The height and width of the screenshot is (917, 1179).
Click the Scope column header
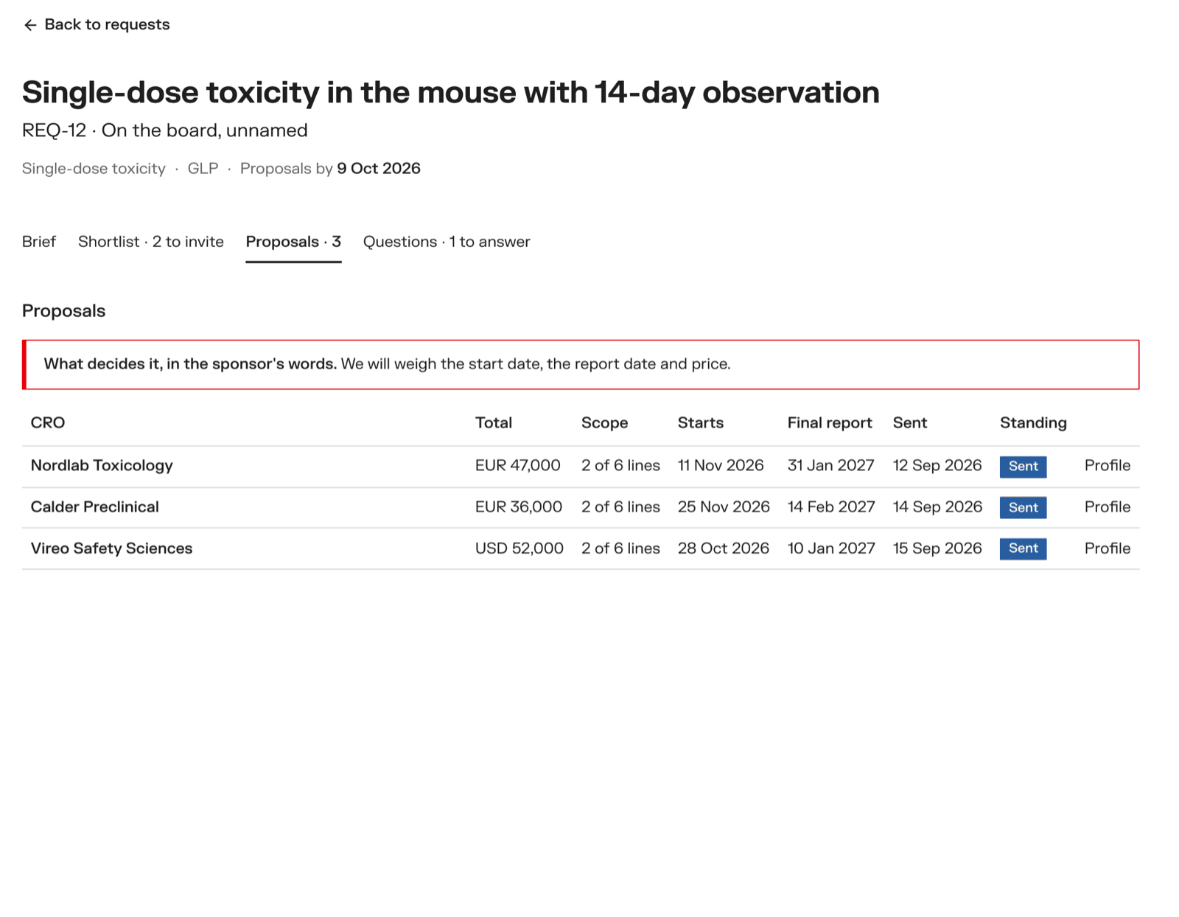(605, 423)
